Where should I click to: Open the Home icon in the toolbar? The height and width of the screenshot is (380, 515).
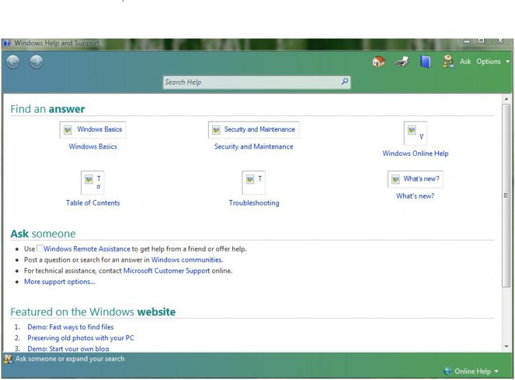pyautogui.click(x=378, y=61)
